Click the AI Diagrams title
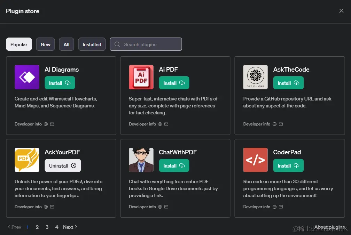 pyautogui.click(x=62, y=70)
